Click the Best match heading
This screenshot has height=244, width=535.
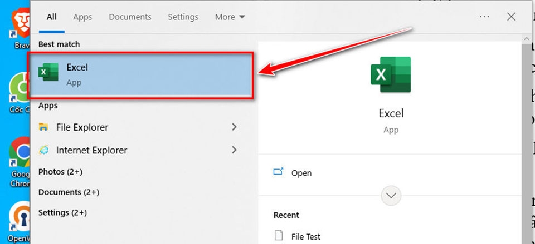click(x=59, y=44)
